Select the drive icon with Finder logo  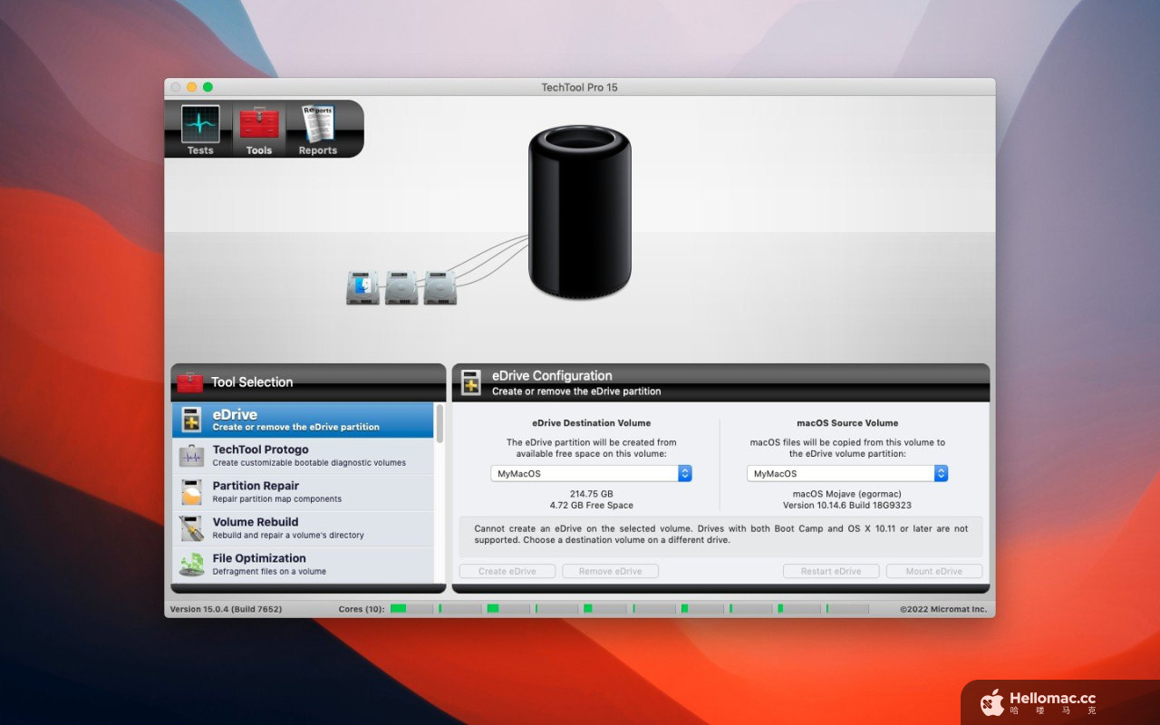point(362,287)
